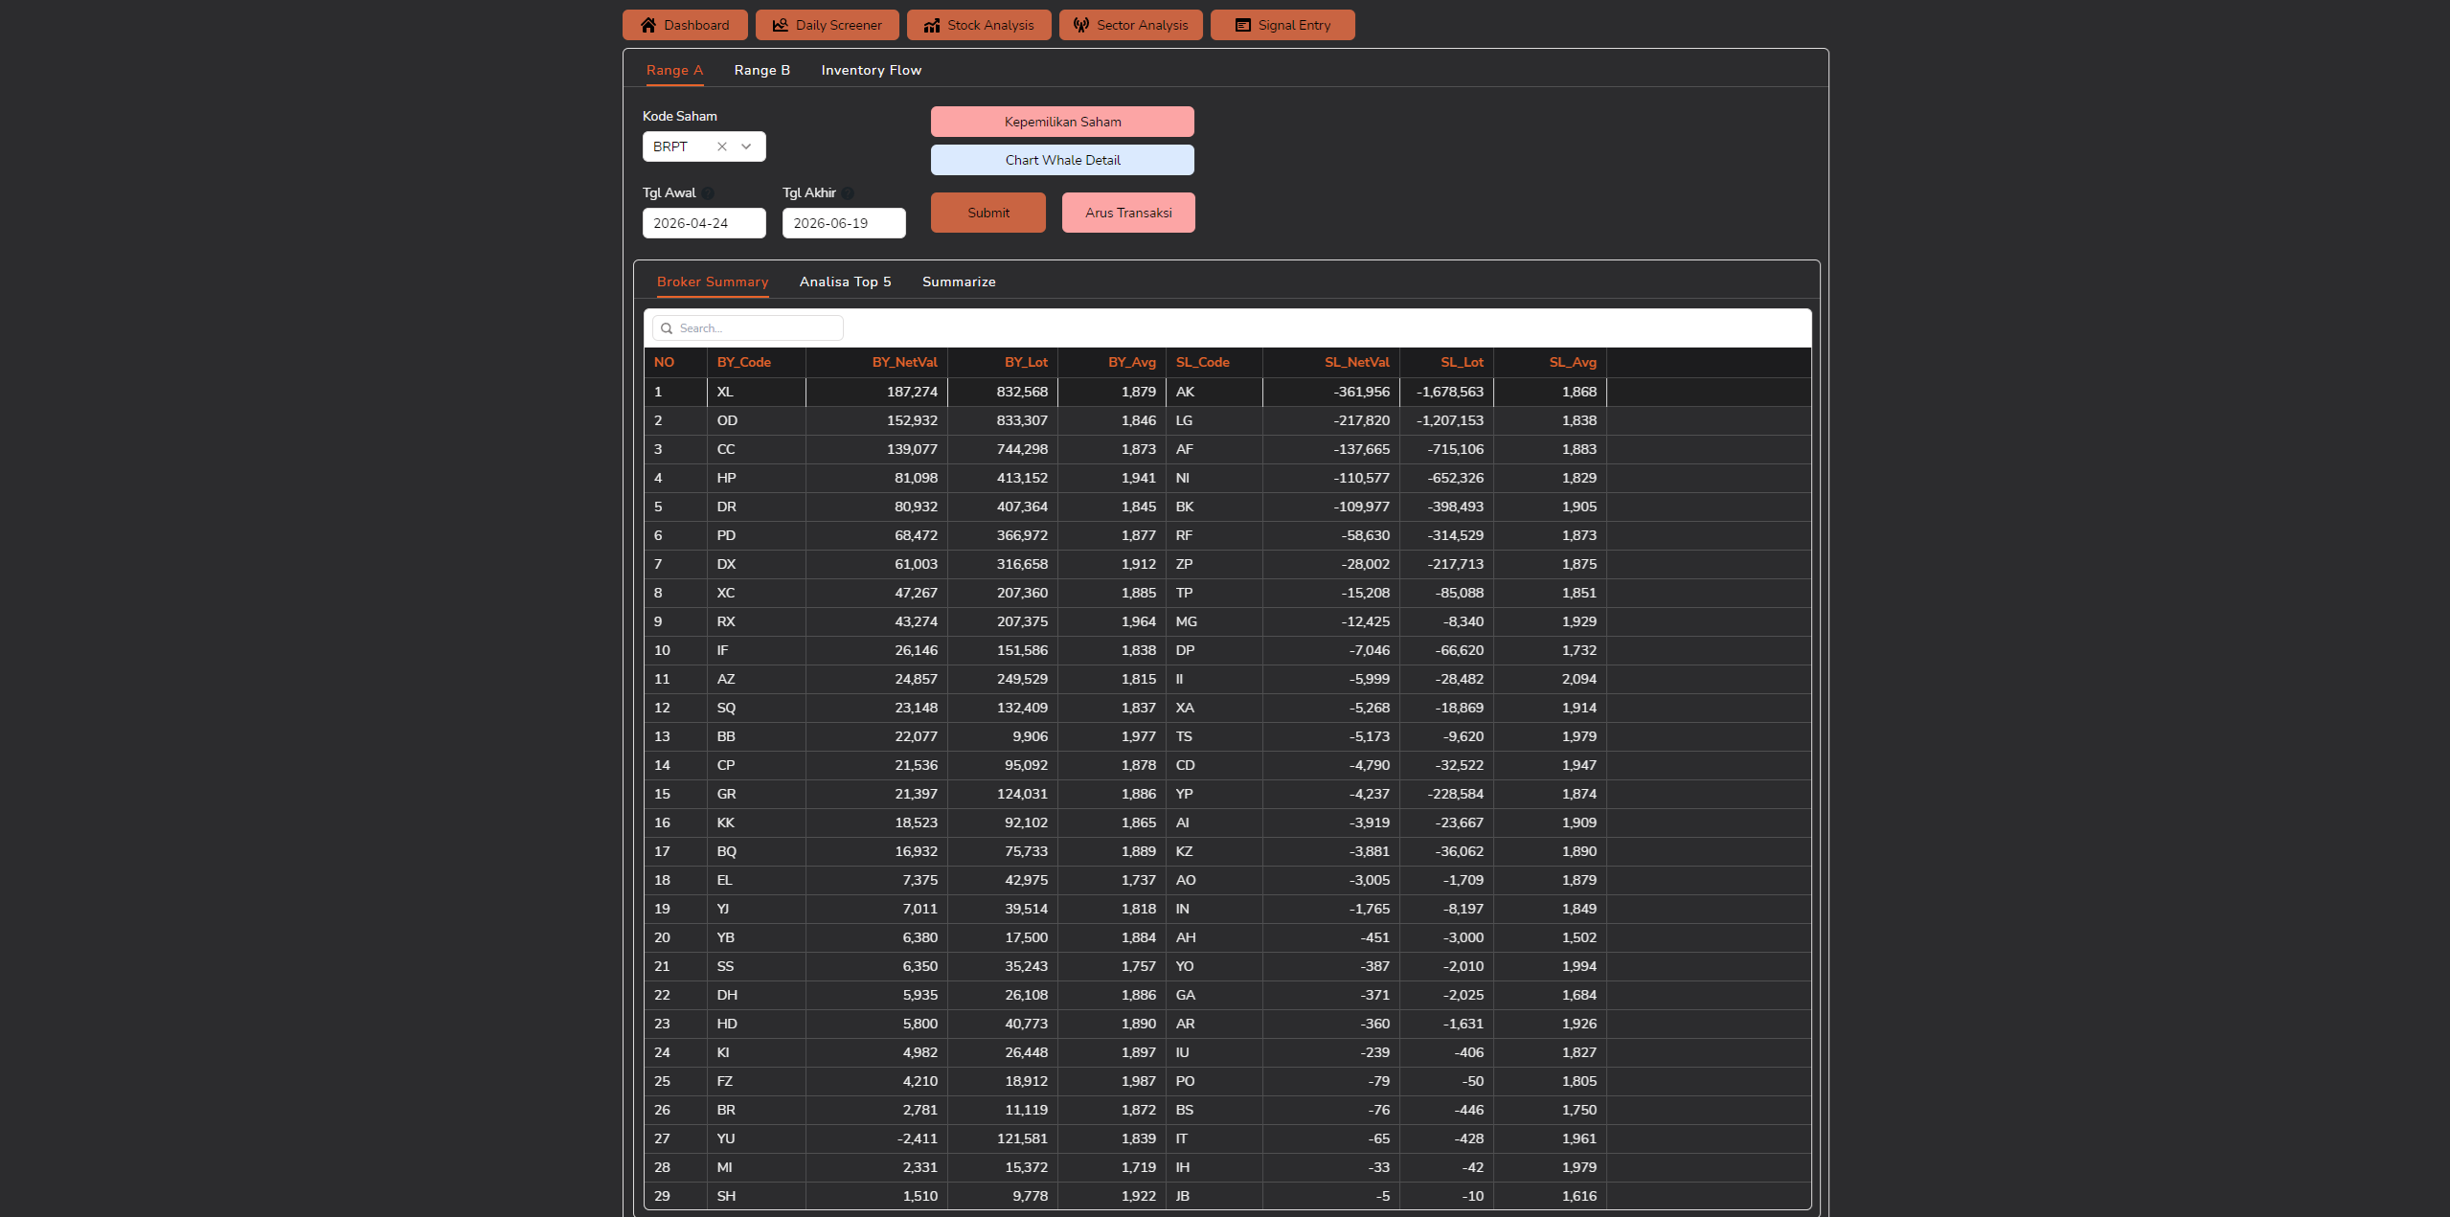This screenshot has width=2450, height=1217.
Task: Open the Analisa Top 5 tab
Action: 846,282
